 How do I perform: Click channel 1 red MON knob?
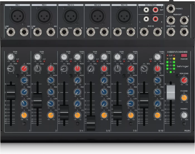24,69
